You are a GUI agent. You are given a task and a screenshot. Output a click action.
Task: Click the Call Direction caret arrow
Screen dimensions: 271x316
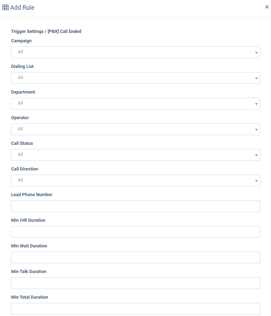coord(256,181)
